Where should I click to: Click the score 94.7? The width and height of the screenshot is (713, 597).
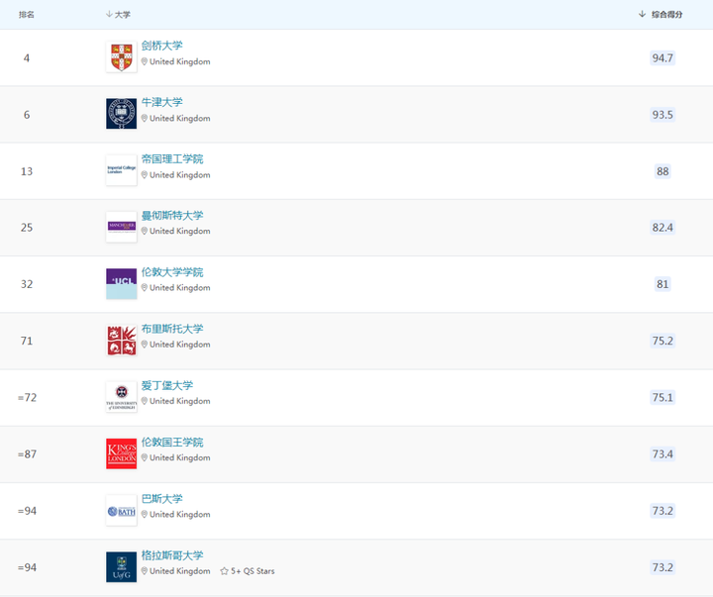pyautogui.click(x=662, y=57)
